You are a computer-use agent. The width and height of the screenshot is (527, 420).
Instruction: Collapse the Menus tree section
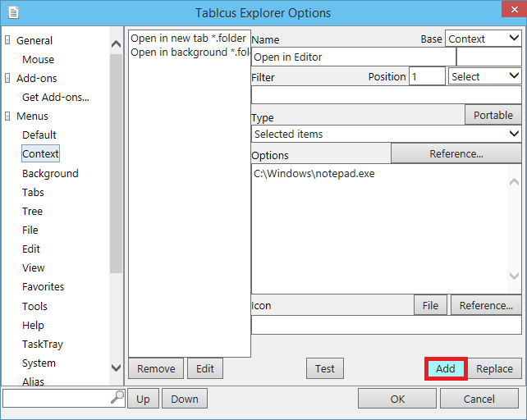(7, 116)
